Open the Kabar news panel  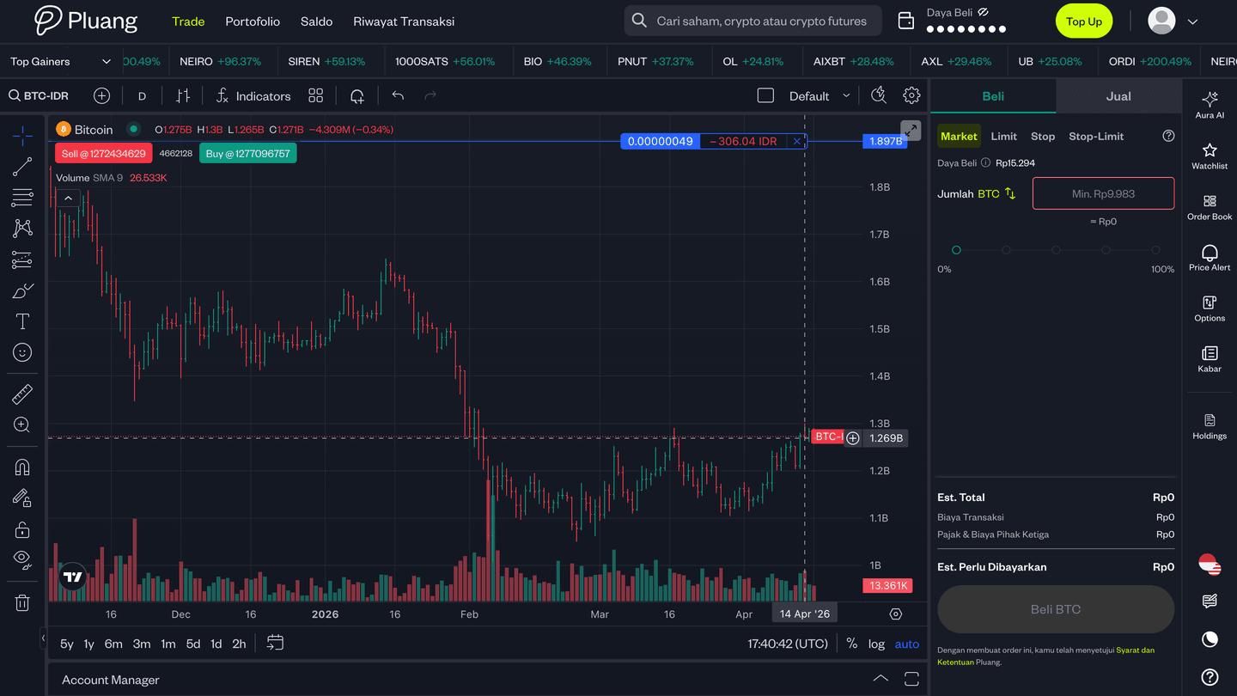(x=1210, y=359)
